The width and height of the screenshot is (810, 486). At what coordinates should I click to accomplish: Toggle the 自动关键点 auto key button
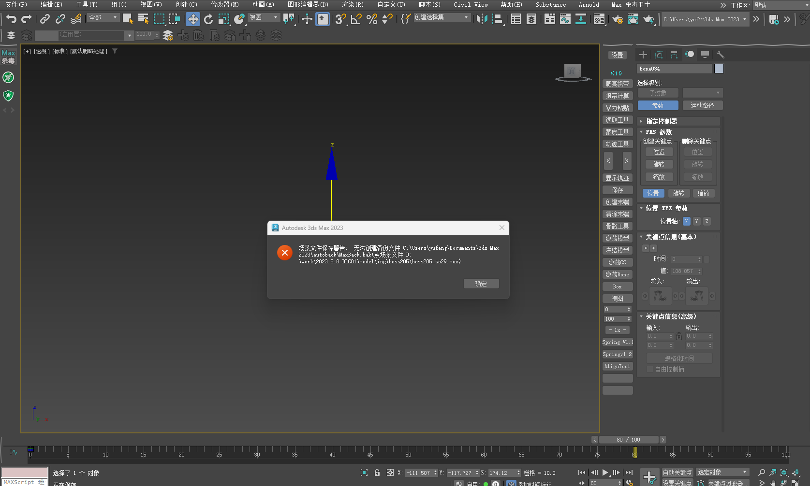[677, 472]
